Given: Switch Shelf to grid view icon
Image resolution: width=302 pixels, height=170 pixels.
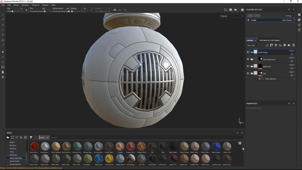Looking at the screenshot, I should (240, 143).
